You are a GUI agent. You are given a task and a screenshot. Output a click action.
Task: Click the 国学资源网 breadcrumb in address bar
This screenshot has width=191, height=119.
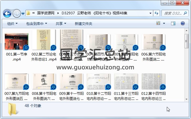(46, 13)
